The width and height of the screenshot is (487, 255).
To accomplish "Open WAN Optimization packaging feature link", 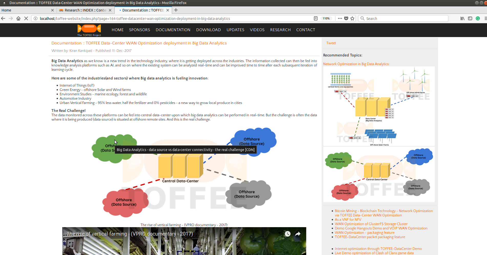I will (365, 233).
